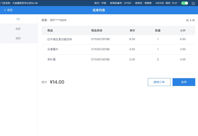
Task: Click the 删除订单 button
Action: [x=159, y=82]
